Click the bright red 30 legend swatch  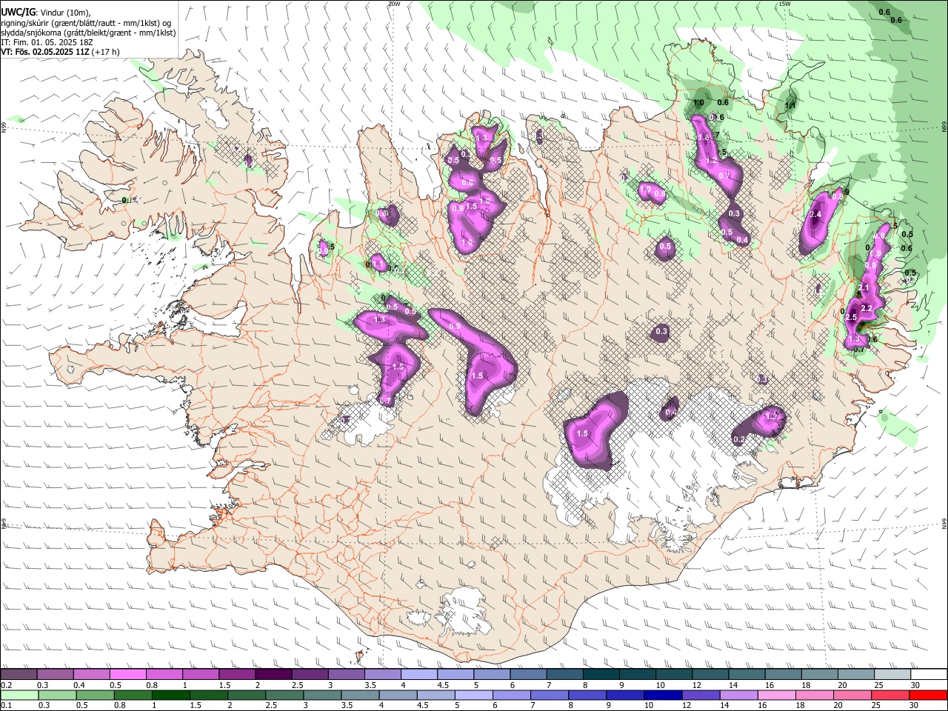click(x=928, y=695)
